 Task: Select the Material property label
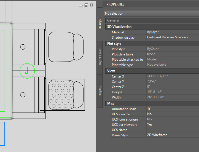[x=118, y=32]
